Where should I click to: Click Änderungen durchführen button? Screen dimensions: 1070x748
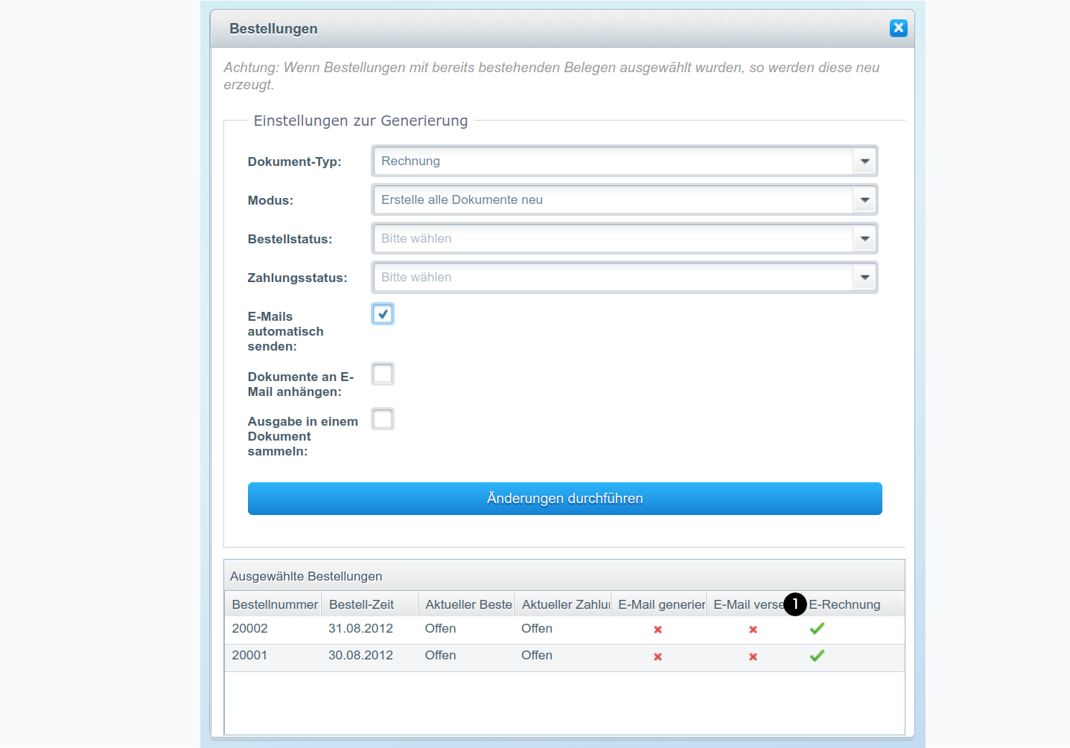[x=564, y=499]
